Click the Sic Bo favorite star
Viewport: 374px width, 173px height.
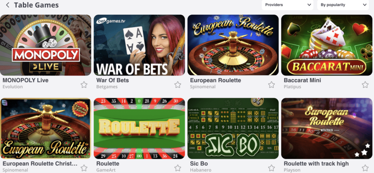pyautogui.click(x=271, y=168)
